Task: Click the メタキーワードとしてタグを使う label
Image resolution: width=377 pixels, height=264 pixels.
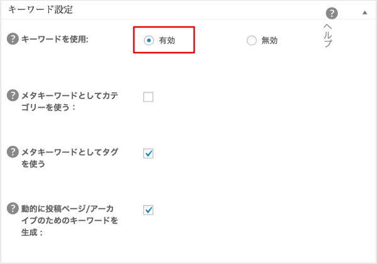Action: click(x=70, y=158)
